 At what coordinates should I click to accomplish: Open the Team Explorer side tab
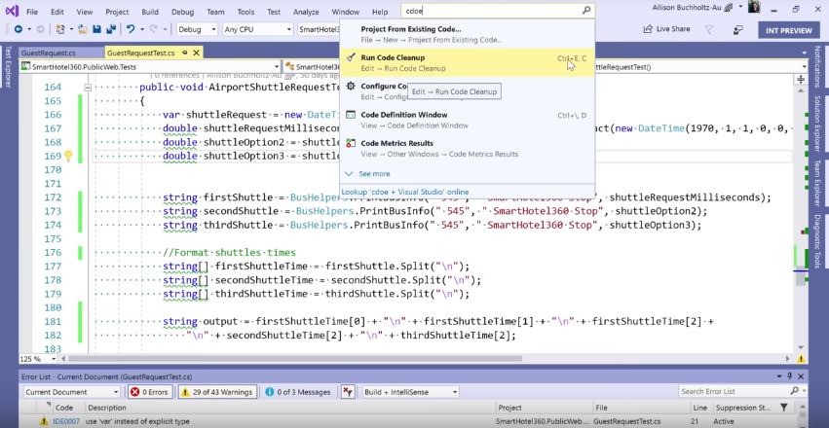[817, 183]
